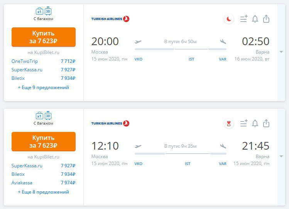This screenshot has height=209, width=289.
Task: Subscribe to price alert bell on first ticket
Action: 255,19
